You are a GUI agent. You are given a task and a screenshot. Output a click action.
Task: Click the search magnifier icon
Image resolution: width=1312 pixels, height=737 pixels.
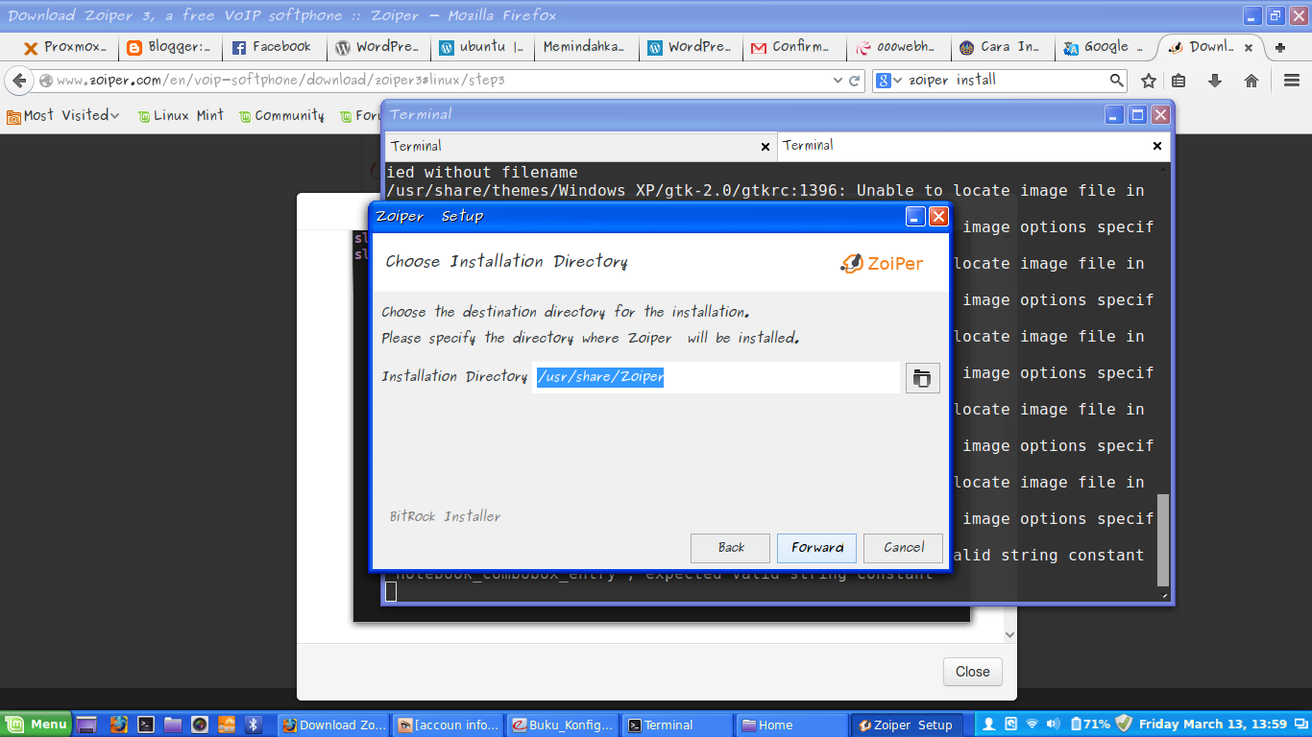(1117, 81)
